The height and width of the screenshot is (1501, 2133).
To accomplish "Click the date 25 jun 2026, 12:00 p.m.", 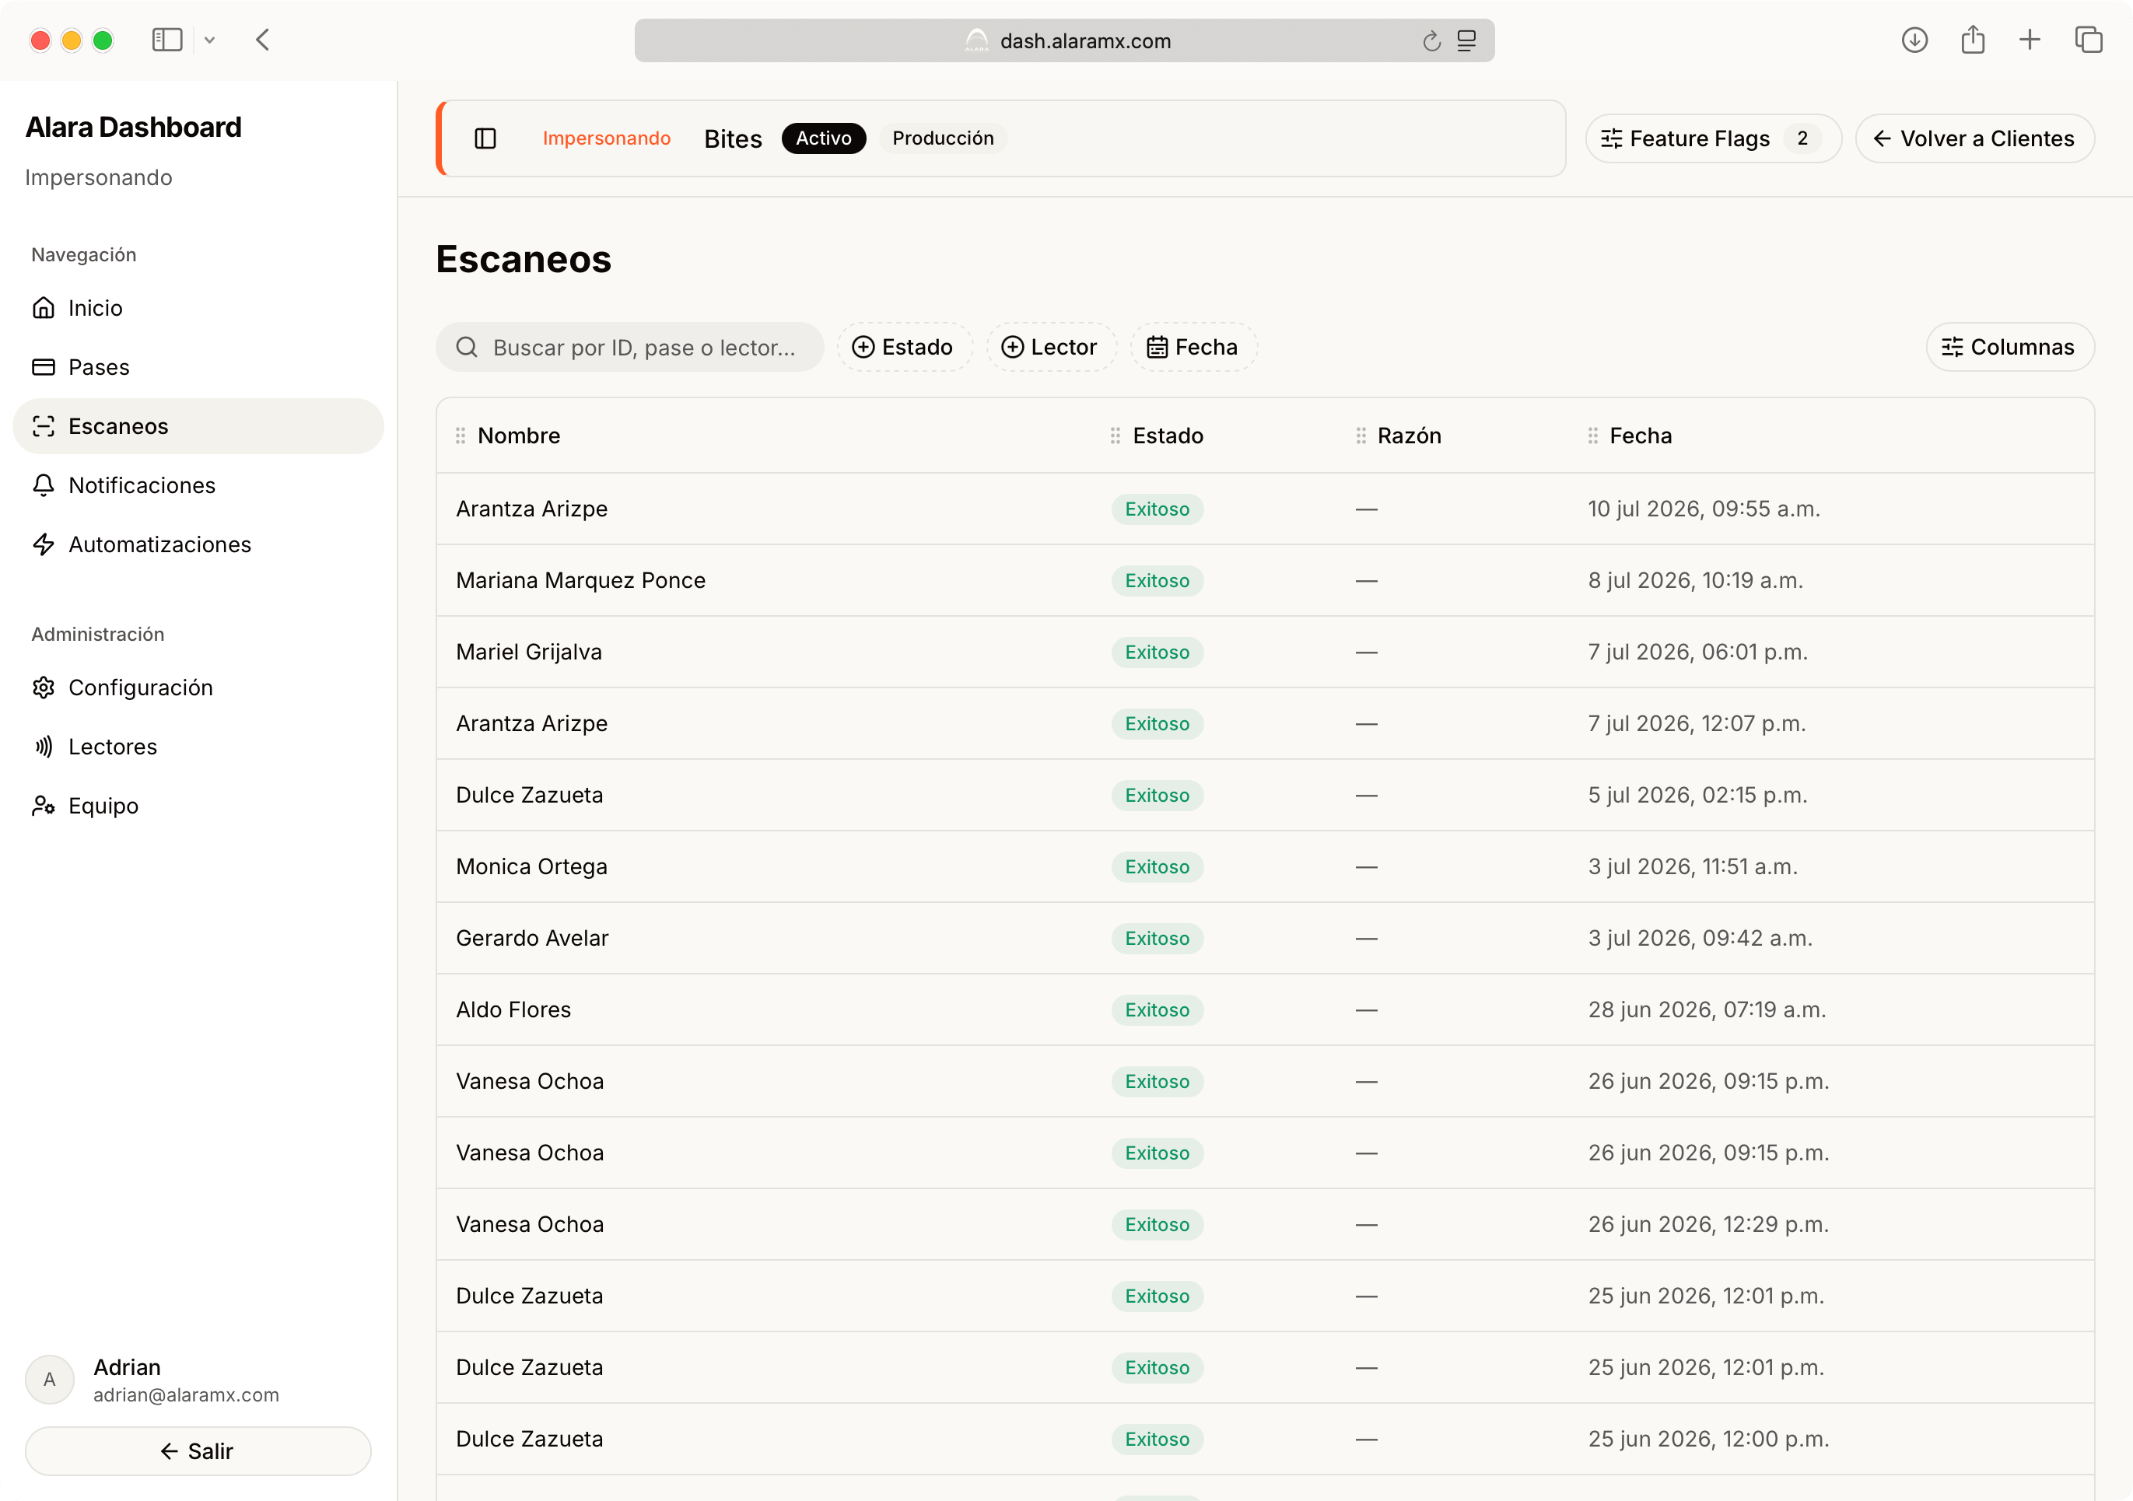I will click(1708, 1439).
